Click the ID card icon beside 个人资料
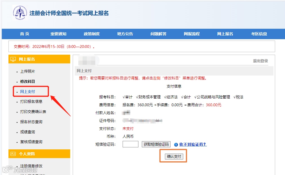 point(13,154)
